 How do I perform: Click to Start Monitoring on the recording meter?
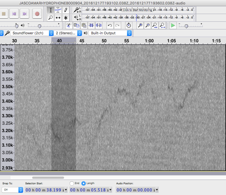tap(137, 10)
